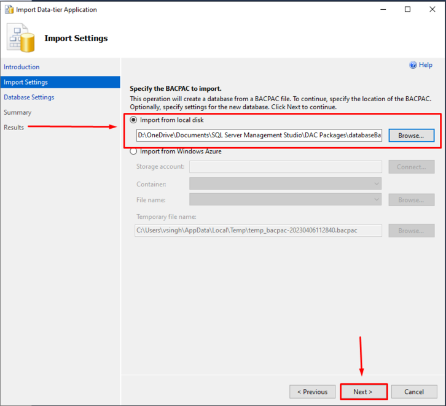Open the Database Settings step
This screenshot has width=446, height=406.
click(29, 98)
